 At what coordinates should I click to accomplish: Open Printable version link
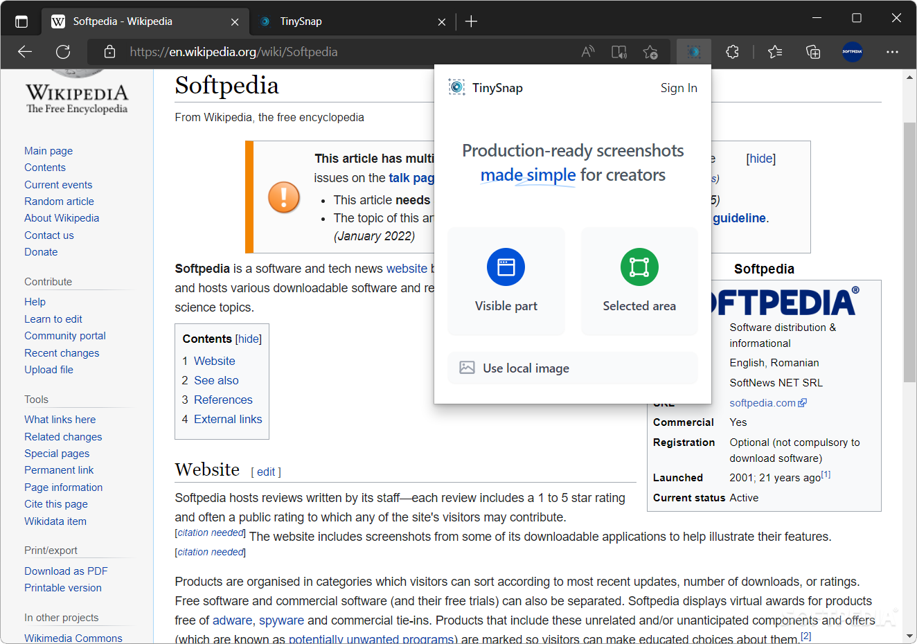(63, 588)
